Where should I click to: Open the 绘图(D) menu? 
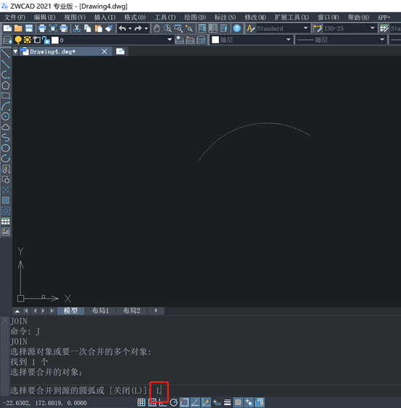pyautogui.click(x=195, y=17)
